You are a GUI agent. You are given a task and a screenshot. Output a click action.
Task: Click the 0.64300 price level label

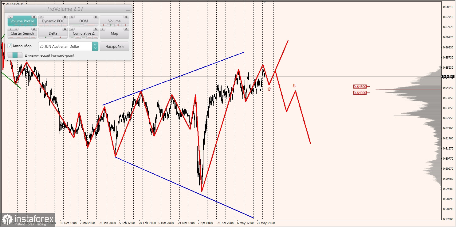360,87
